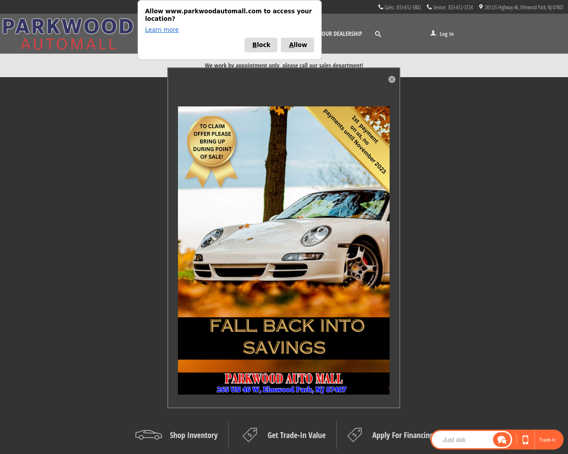Image resolution: width=568 pixels, height=454 pixels.
Task: Allow location access for parkwoodautomall.com
Action: tap(298, 45)
